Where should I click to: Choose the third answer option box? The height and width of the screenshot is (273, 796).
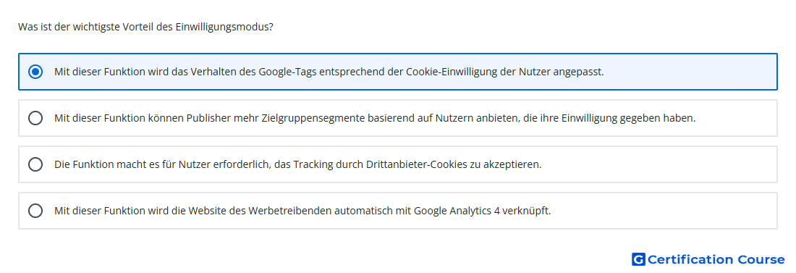click(398, 164)
